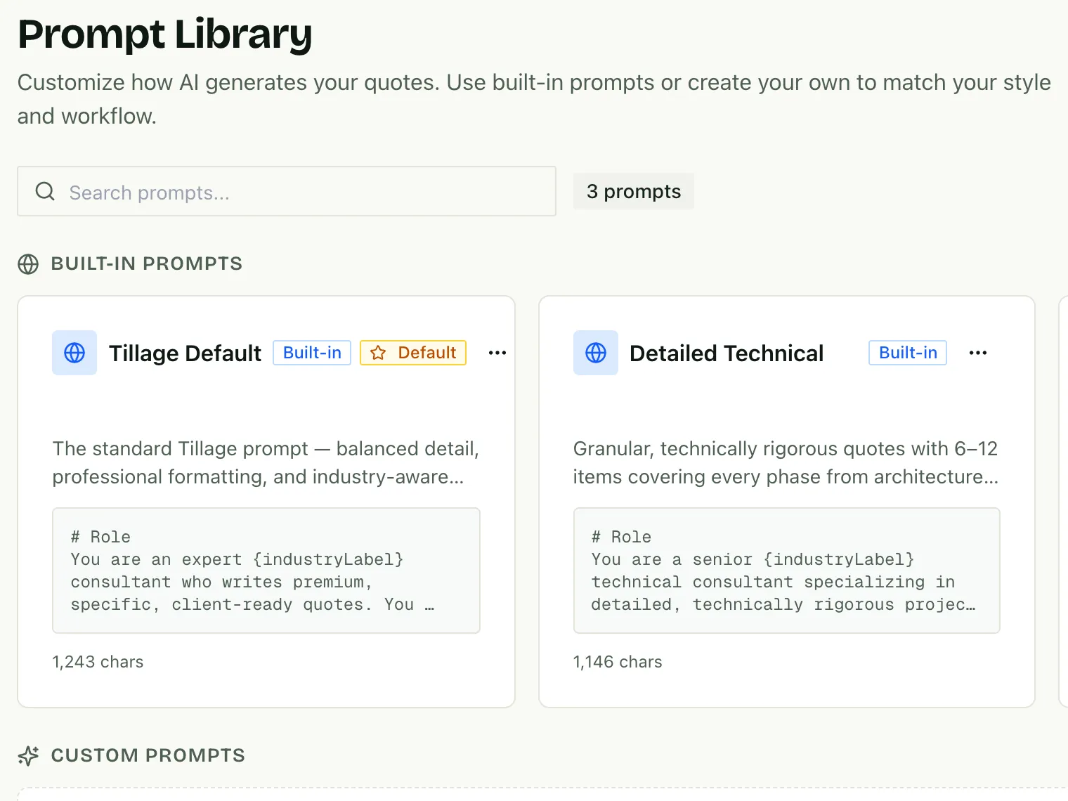Open the Detailed Technical card title
The width and height of the screenshot is (1068, 801).
pyautogui.click(x=727, y=353)
